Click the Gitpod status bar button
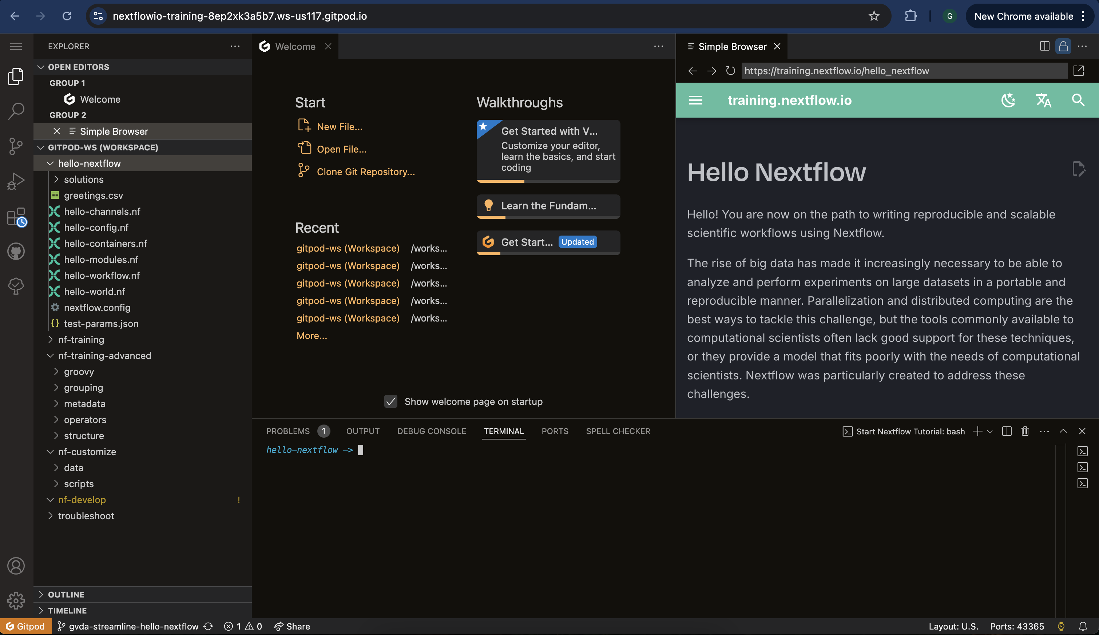The width and height of the screenshot is (1099, 635). tap(26, 626)
